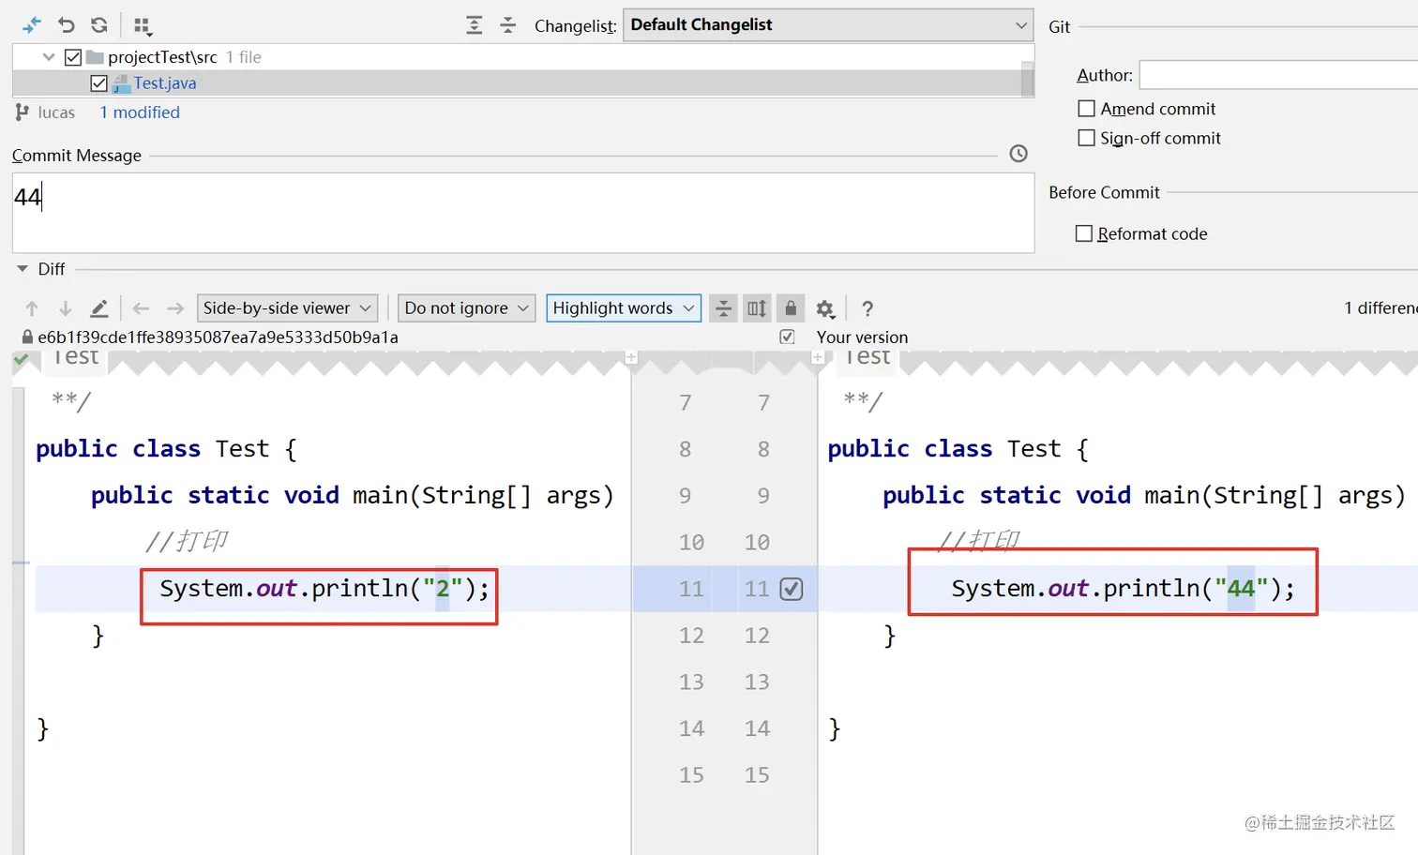
Task: Open the Side-by-side viewer dropdown
Action: [288, 308]
